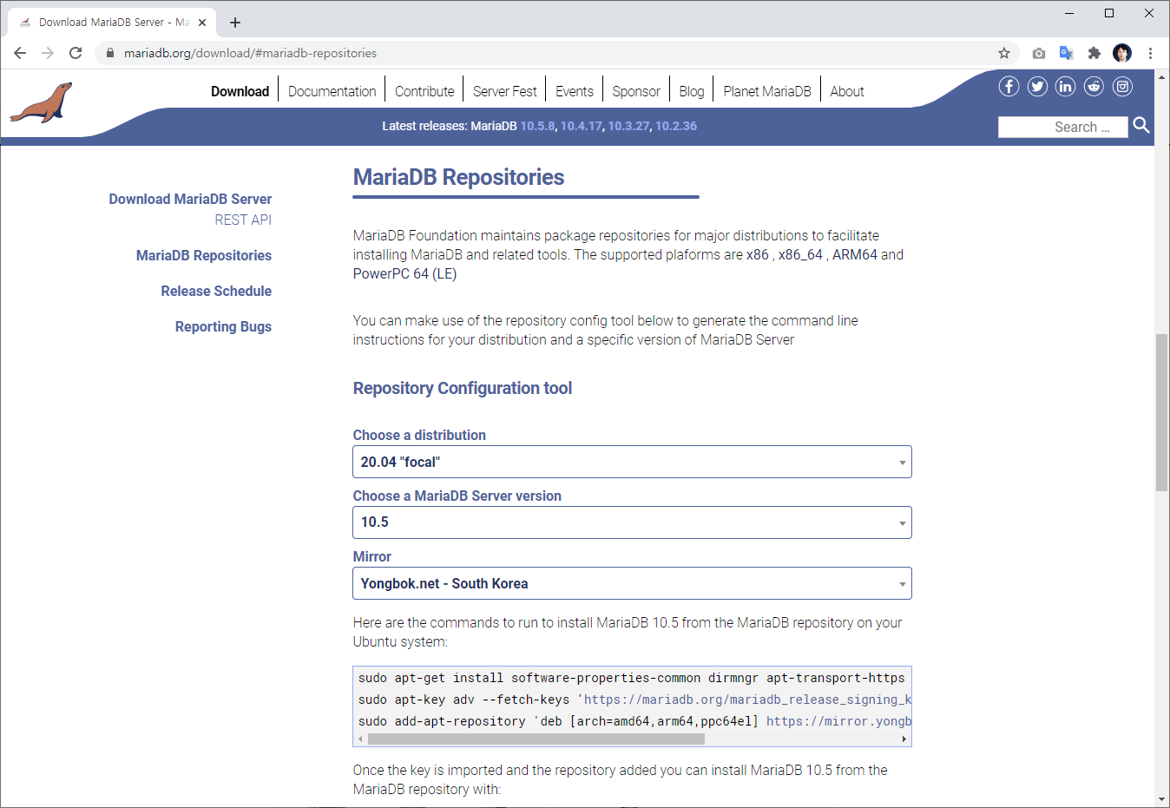
Task: Open the Reporting Bugs sidebar link
Action: 223,326
